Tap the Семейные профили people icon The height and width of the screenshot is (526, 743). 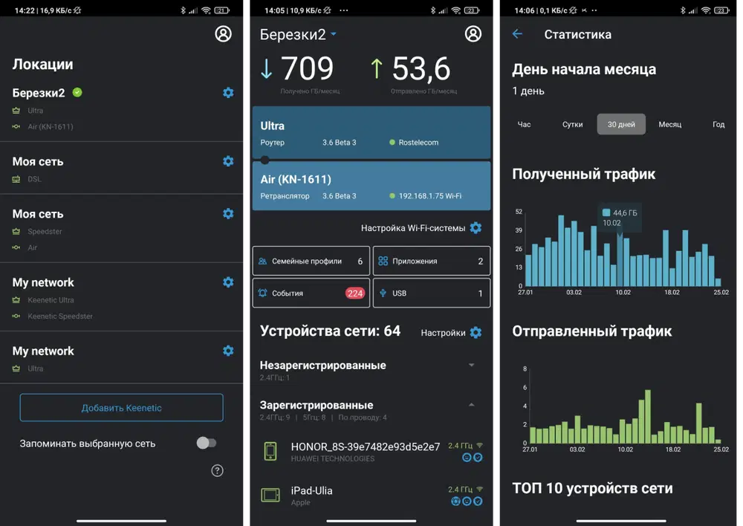[262, 261]
